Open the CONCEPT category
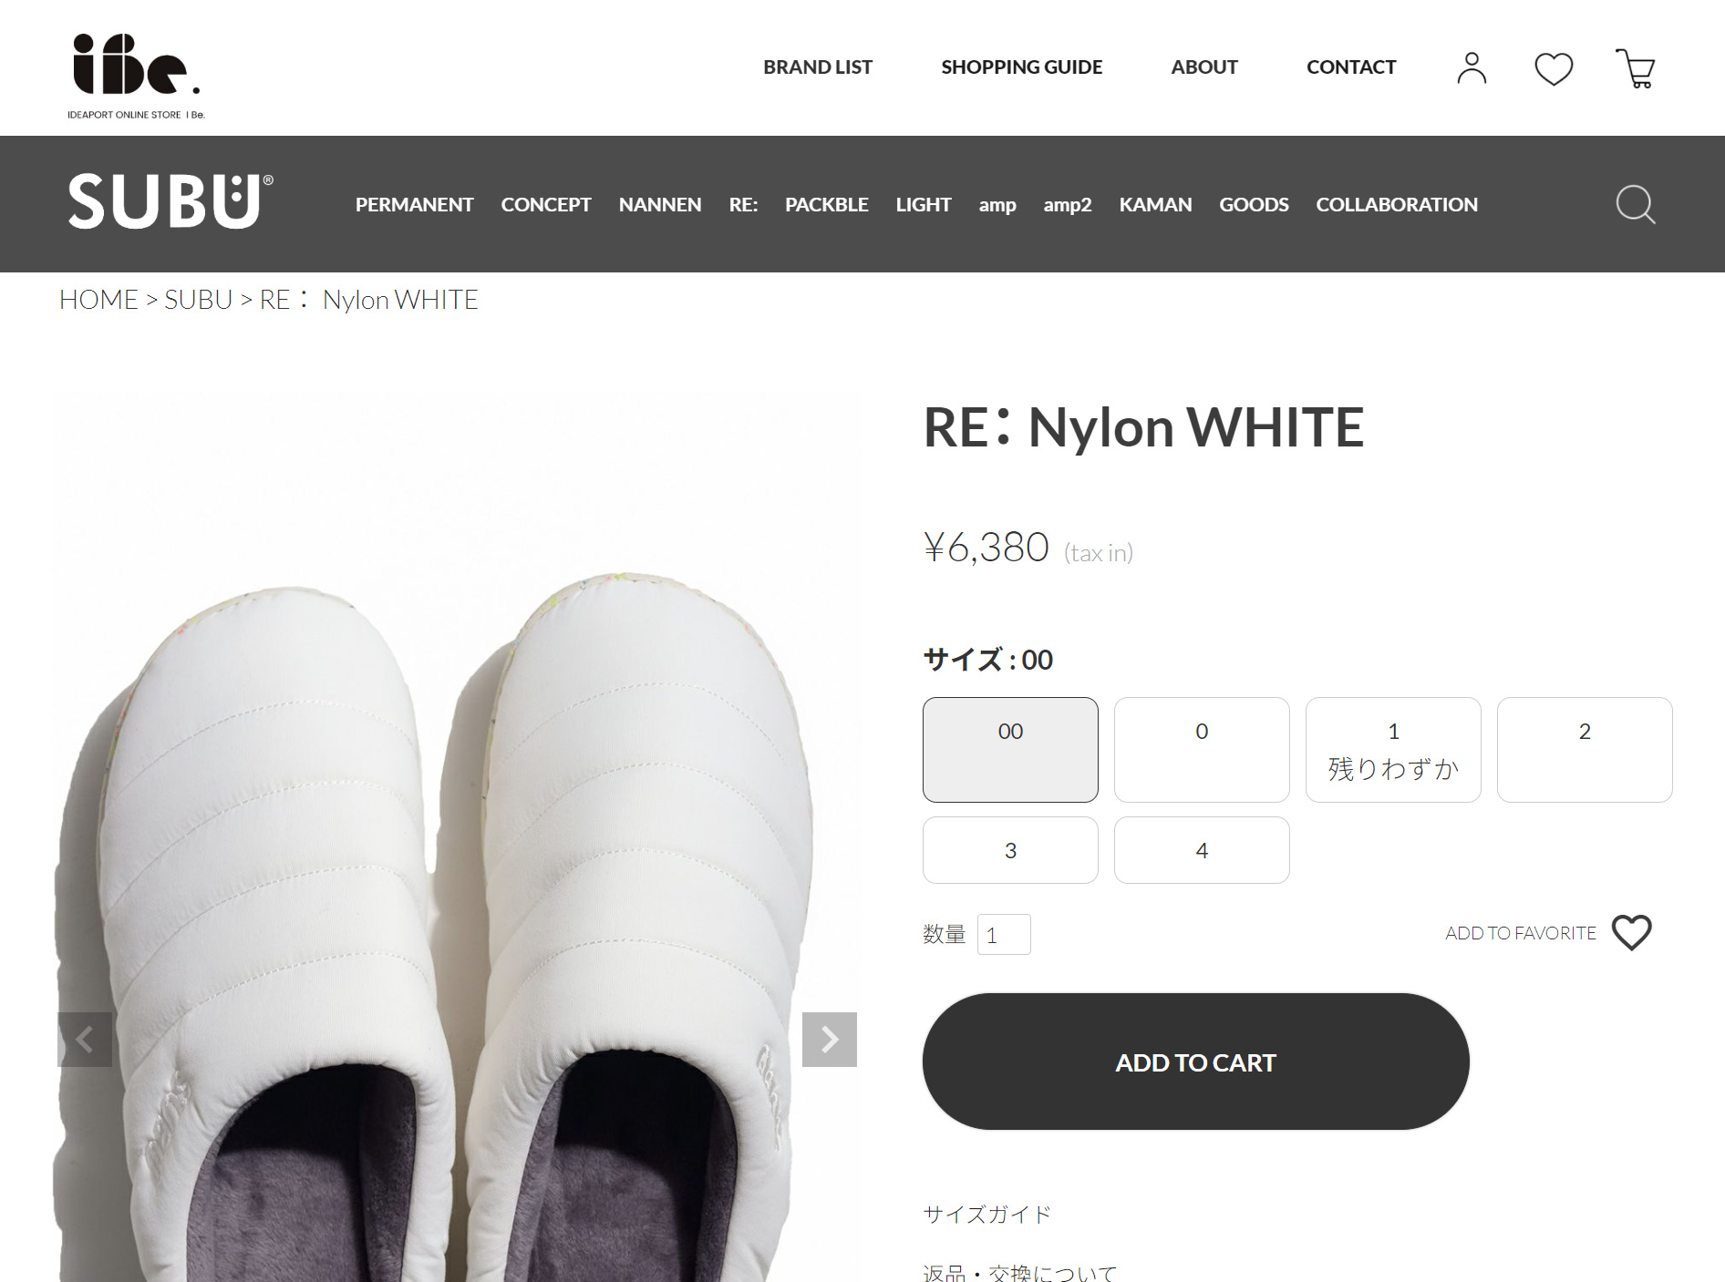Viewport: 1725px width, 1282px height. coord(546,205)
